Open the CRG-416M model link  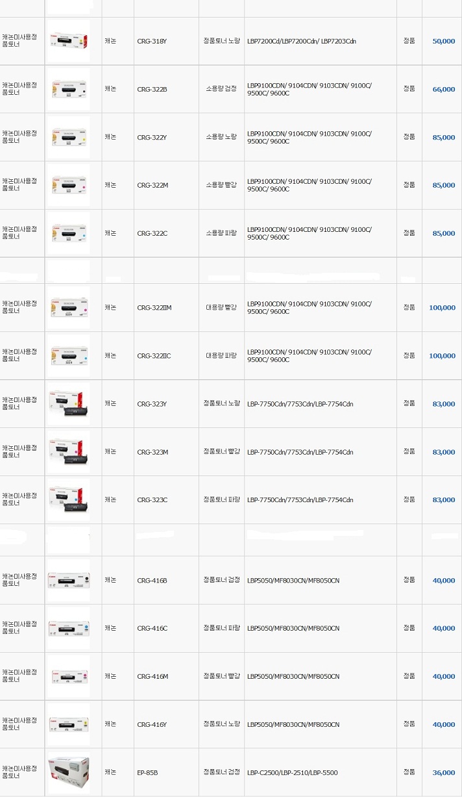point(152,676)
